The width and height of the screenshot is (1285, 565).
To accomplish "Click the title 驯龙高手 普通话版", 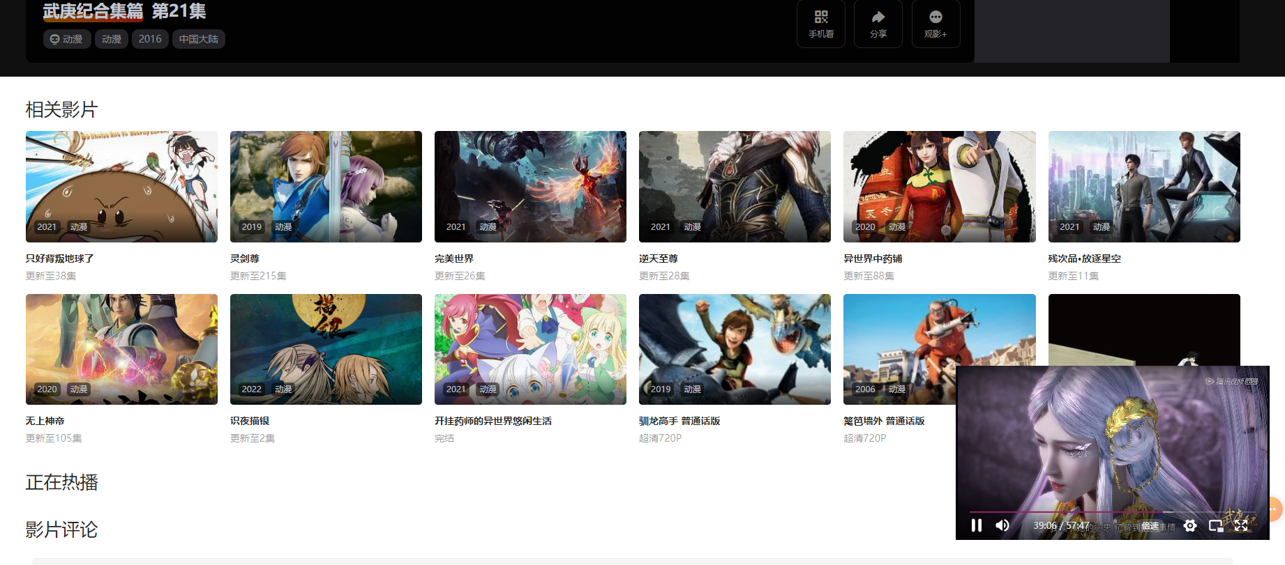I will click(679, 421).
